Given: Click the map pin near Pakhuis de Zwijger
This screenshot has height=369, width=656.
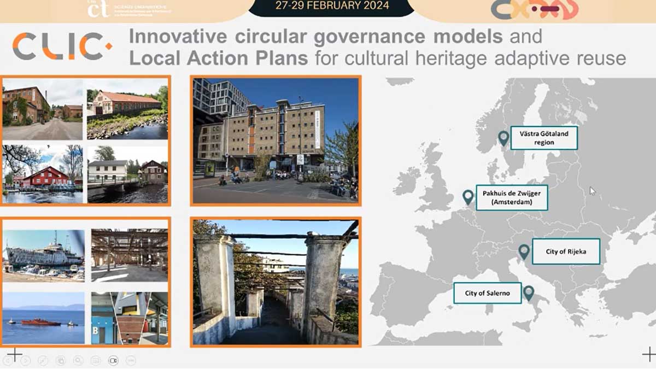Looking at the screenshot, I should click(468, 197).
